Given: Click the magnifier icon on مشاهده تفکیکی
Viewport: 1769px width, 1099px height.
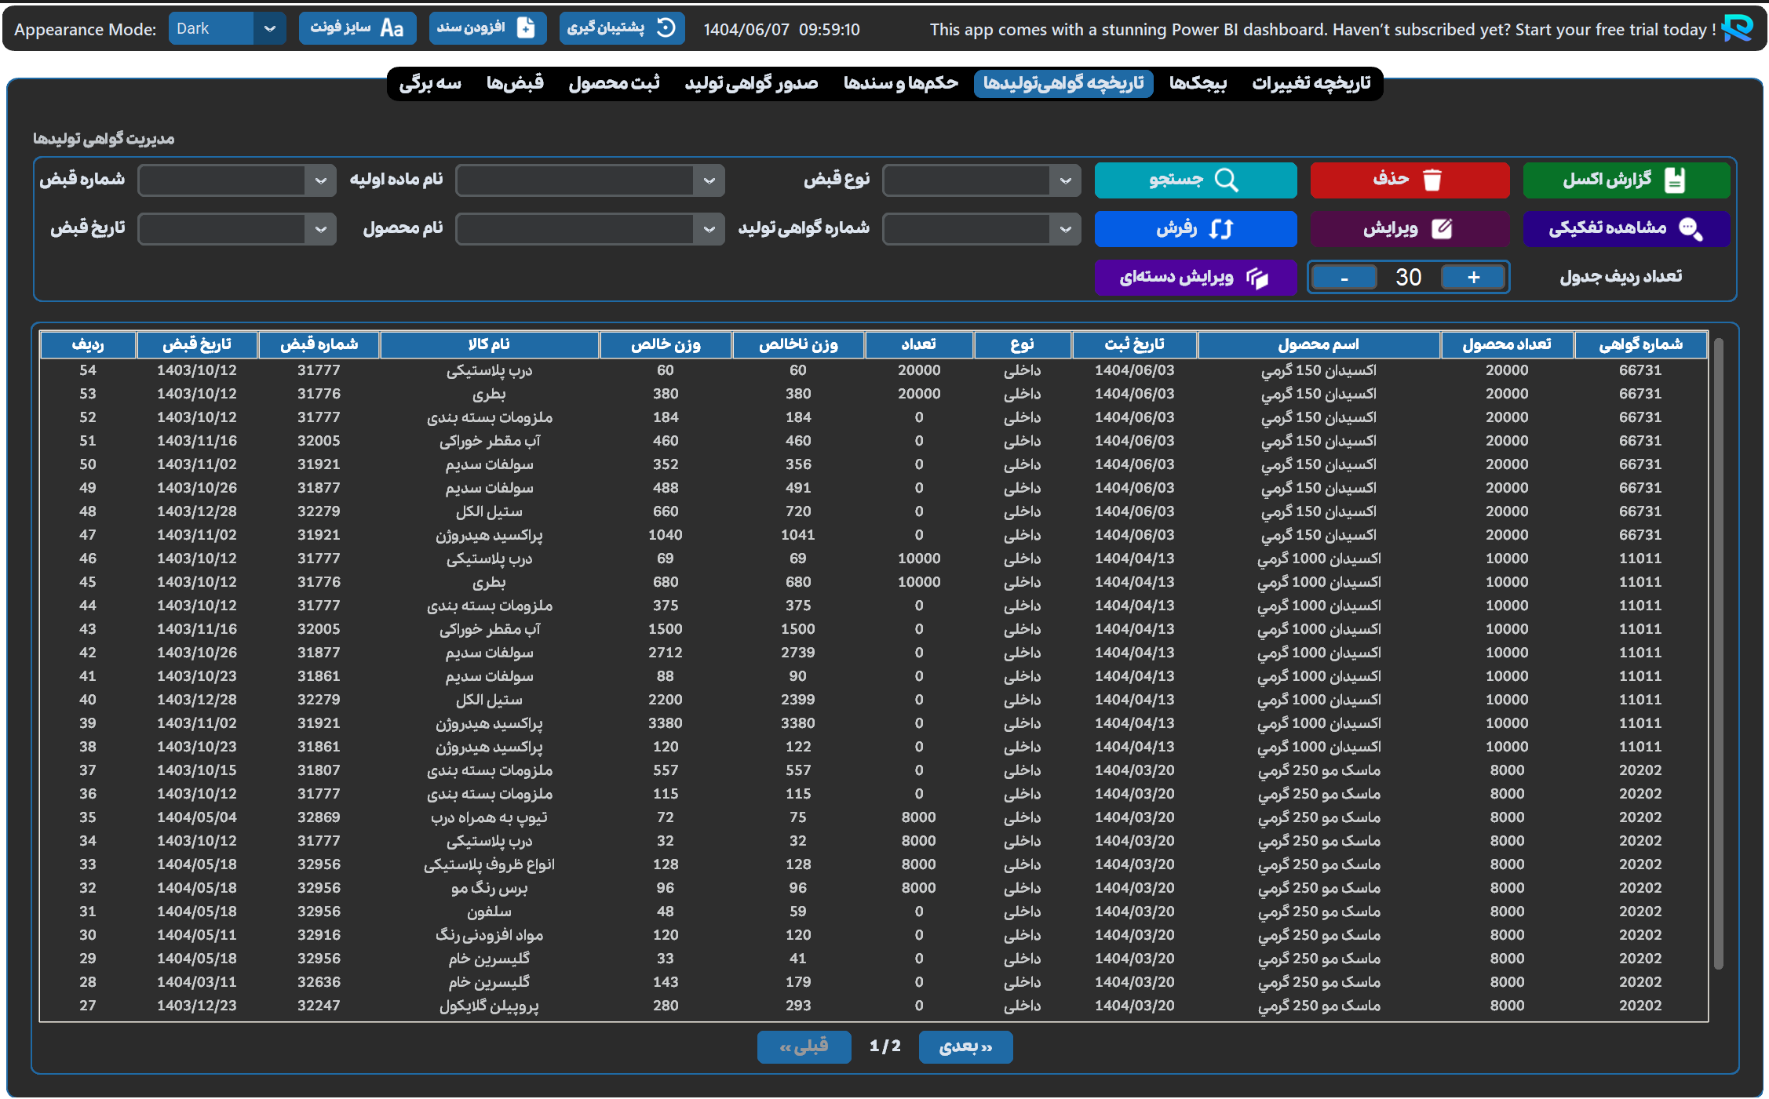Looking at the screenshot, I should click(x=1690, y=229).
